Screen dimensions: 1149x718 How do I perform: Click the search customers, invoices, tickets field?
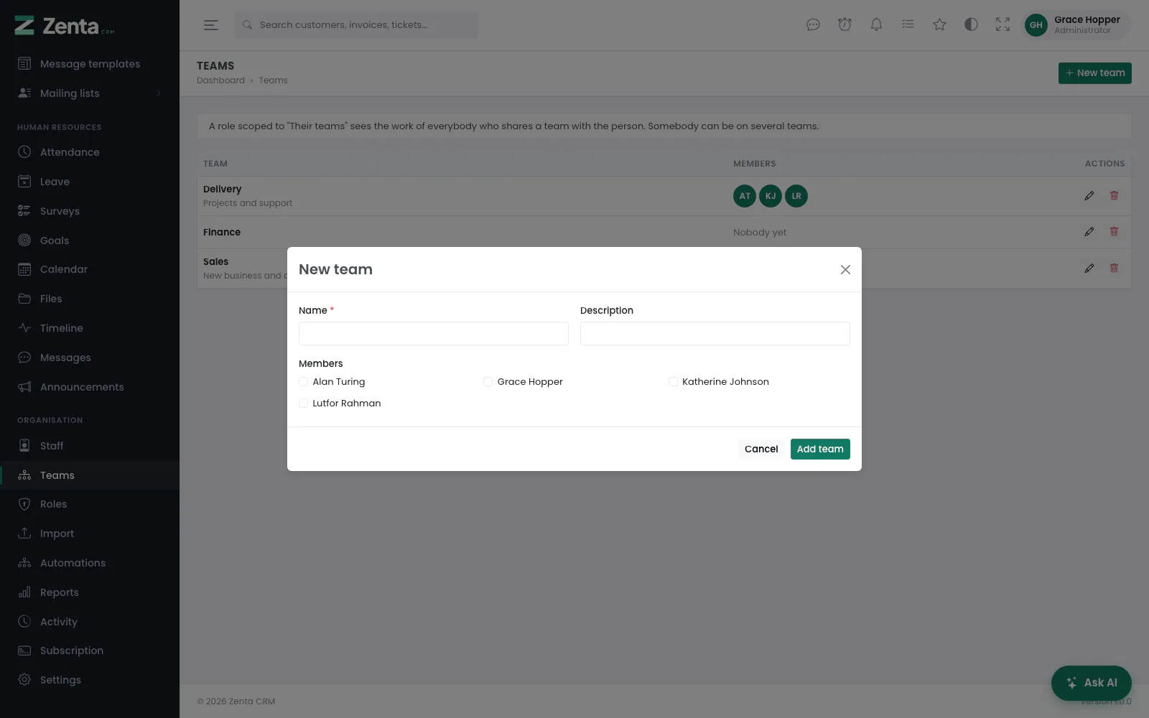tap(356, 25)
